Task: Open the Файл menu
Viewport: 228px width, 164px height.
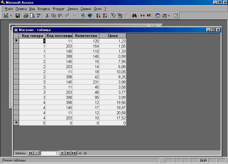Action: click(x=9, y=9)
